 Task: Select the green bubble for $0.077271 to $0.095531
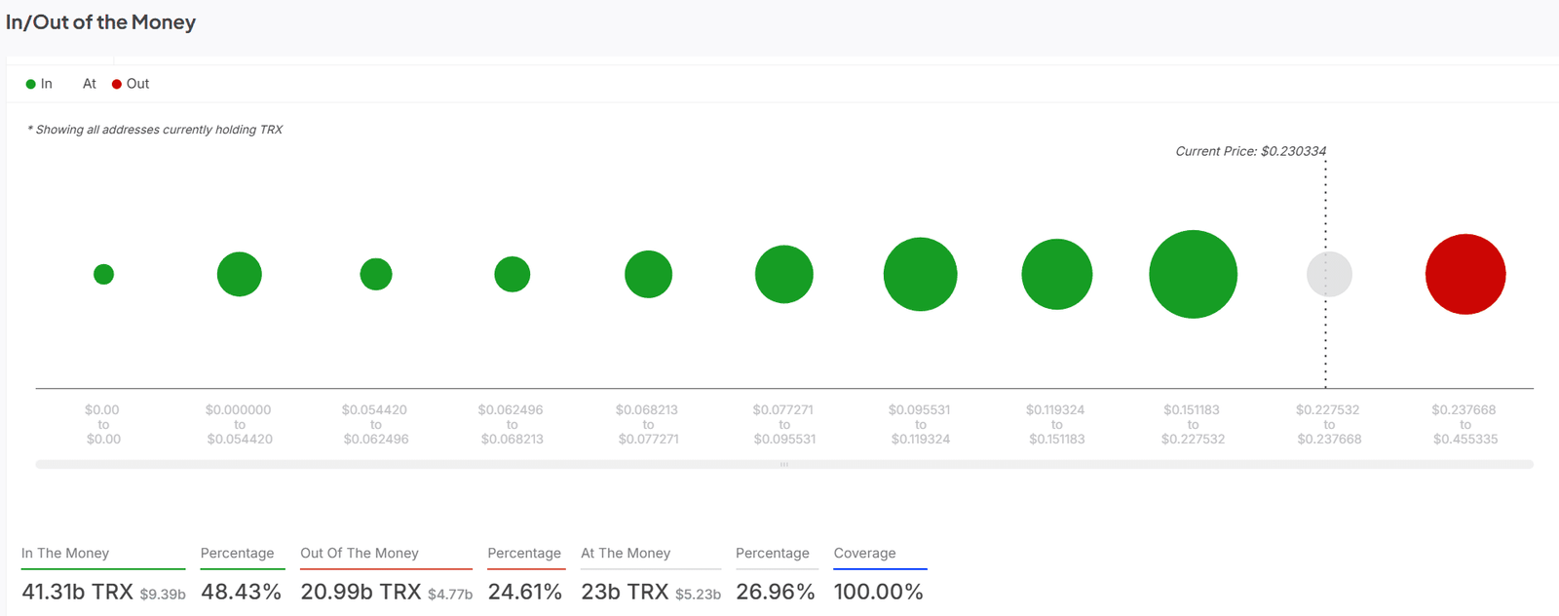[783, 274]
